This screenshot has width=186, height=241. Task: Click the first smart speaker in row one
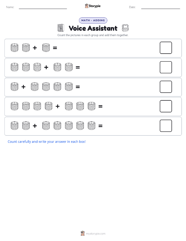tap(14, 48)
